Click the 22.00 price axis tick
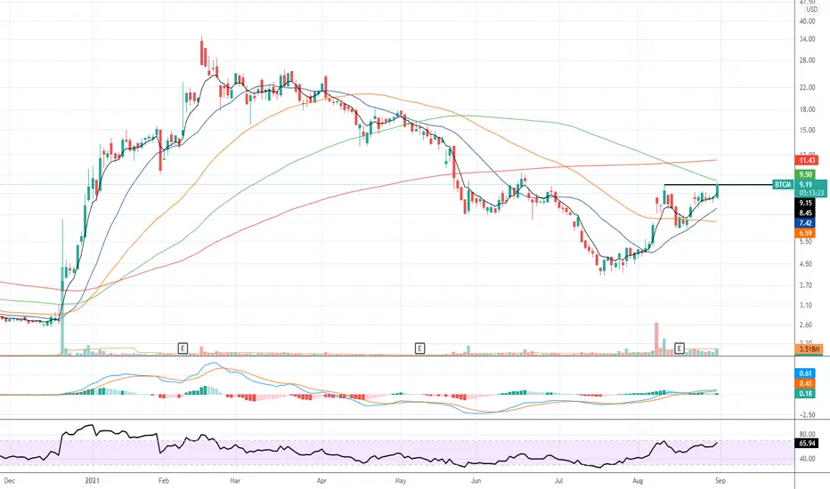 (807, 87)
